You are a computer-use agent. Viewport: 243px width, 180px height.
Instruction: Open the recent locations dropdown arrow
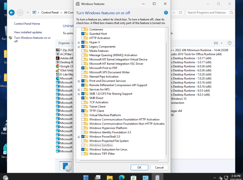28,13
